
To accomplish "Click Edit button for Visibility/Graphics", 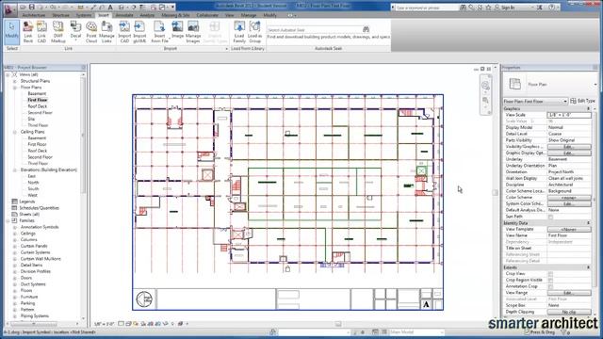I will [569, 147].
